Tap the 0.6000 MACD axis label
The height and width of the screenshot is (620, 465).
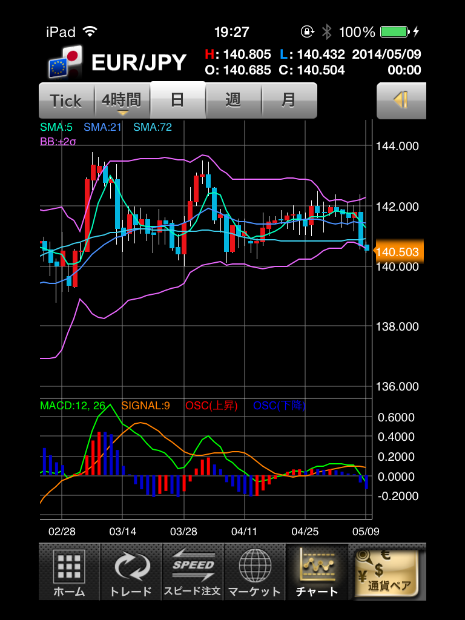[396, 418]
